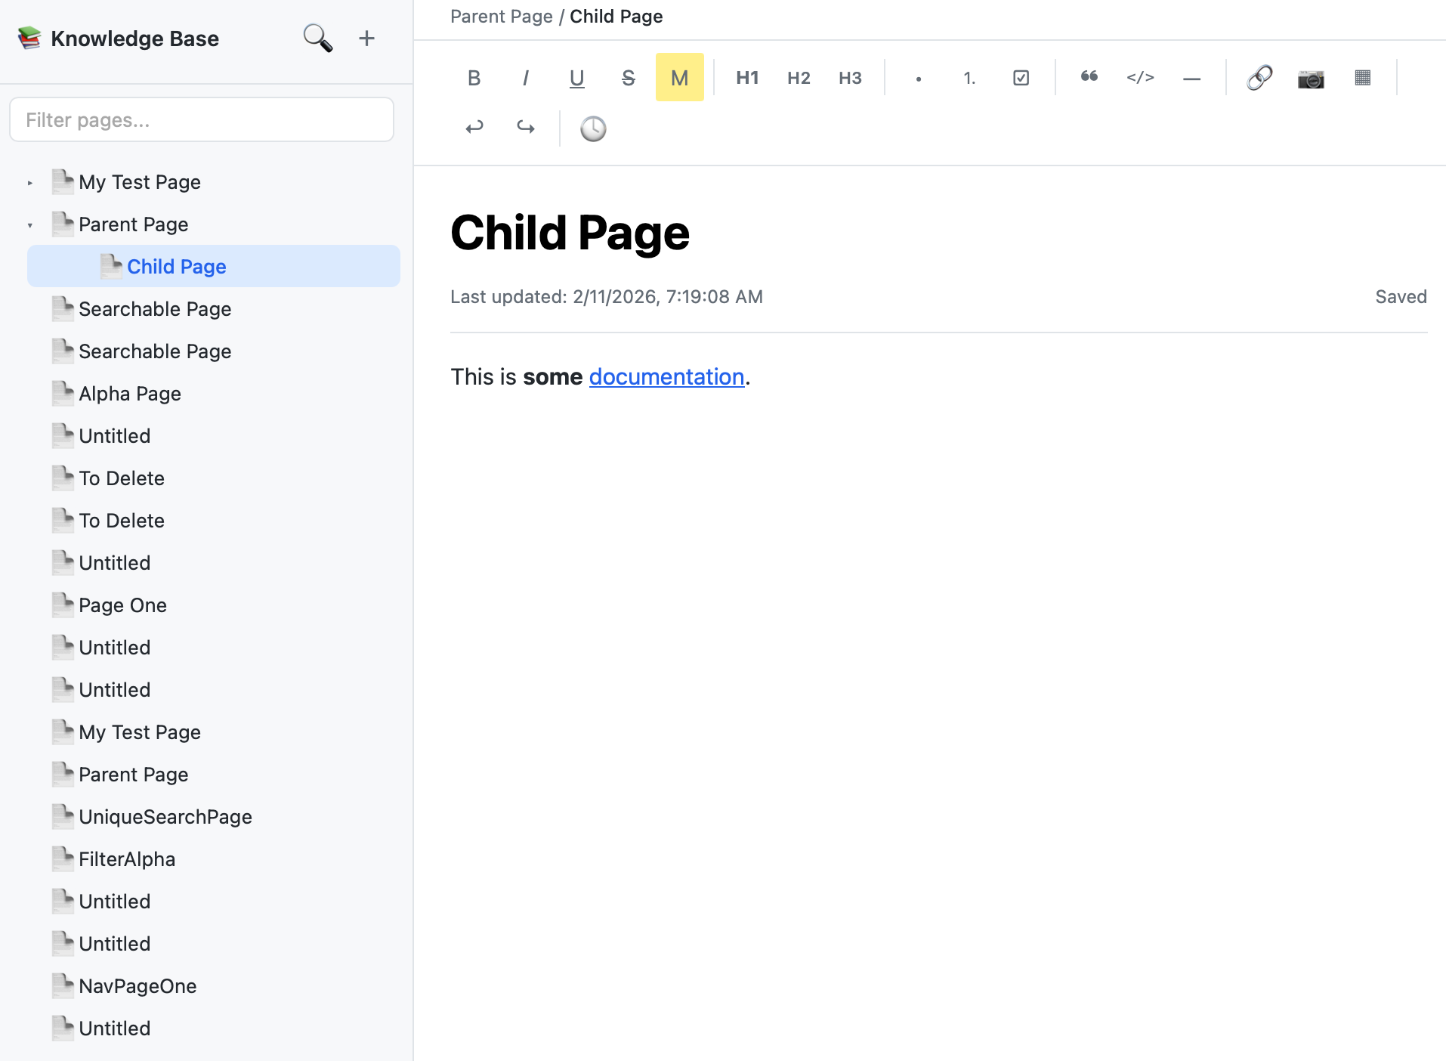Viewport: 1446px width, 1061px height.
Task: Toggle bold formatting in the editor toolbar
Action: point(474,77)
